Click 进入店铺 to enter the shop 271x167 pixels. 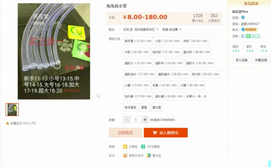pyautogui.click(x=241, y=60)
